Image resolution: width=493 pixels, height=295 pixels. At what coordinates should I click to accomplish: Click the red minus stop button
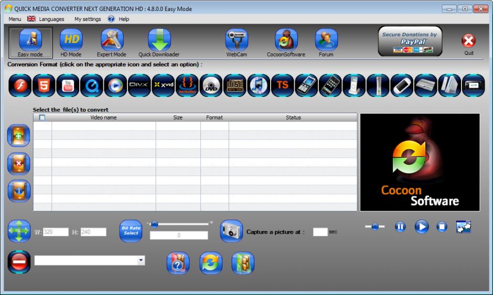[x=19, y=261]
